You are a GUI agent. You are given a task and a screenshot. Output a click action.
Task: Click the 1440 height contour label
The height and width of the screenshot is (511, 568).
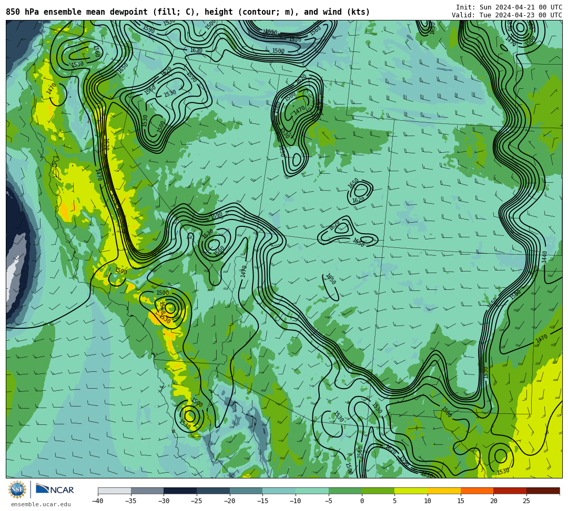[x=544, y=257]
